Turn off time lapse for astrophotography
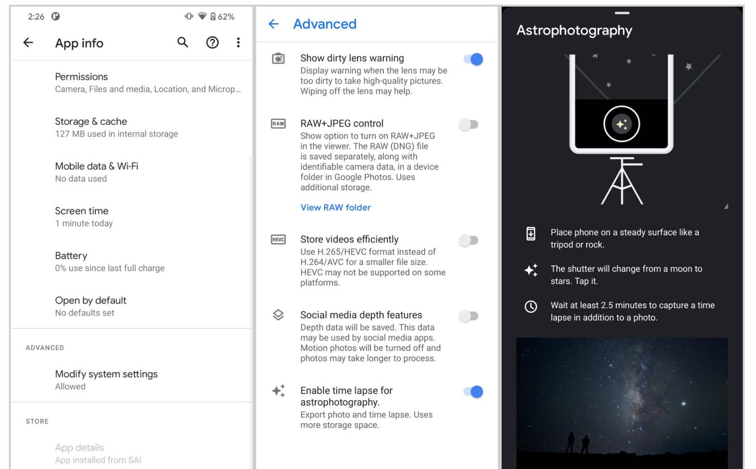 click(473, 392)
